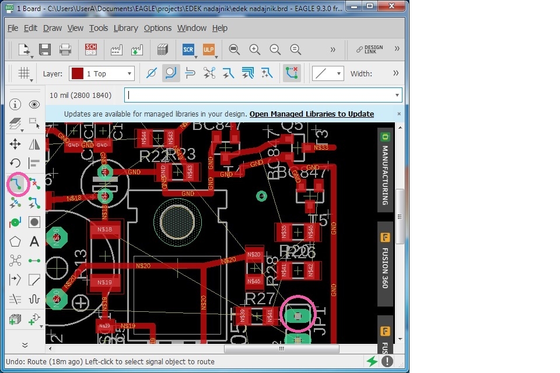Switch to schematic with SCH/BRD button
560x373 pixels.
click(x=91, y=50)
